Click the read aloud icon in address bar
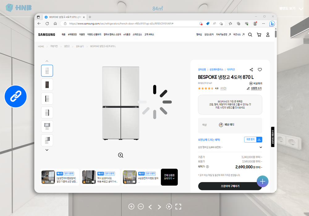The height and width of the screenshot is (216, 309). 214,24
